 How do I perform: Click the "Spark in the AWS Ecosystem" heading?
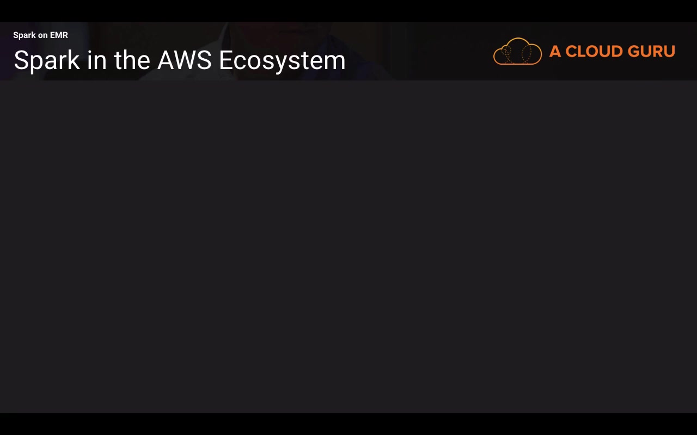coord(180,60)
